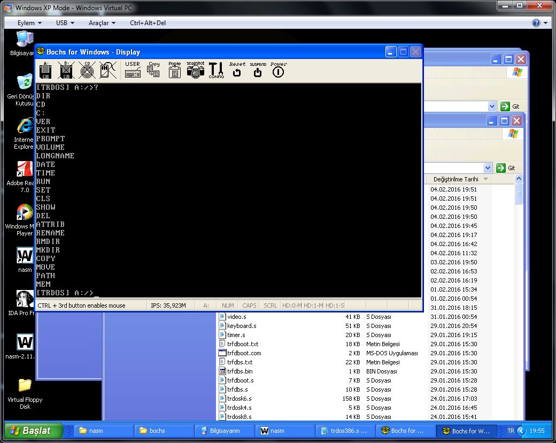Switch to trdos386.s taskbar button
Image resolution: width=556 pixels, height=443 pixels.
tap(345, 431)
